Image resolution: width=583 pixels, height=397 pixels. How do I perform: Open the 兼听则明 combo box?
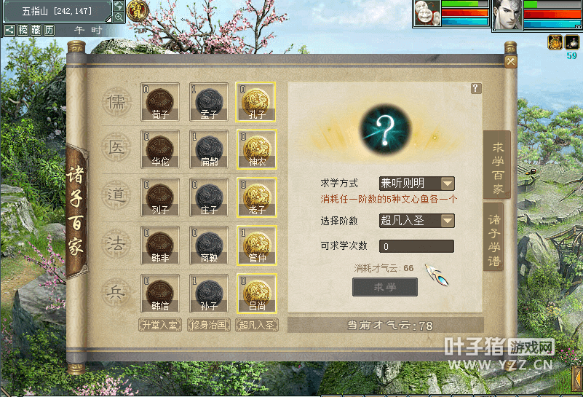coord(417,184)
